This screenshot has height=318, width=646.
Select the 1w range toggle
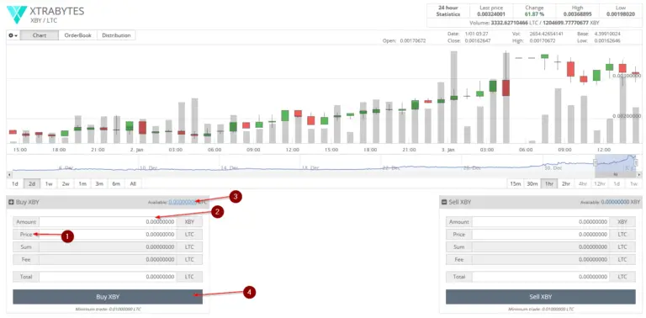point(49,183)
